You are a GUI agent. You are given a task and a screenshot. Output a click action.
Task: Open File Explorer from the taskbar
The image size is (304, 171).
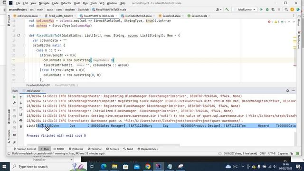click(114, 167)
